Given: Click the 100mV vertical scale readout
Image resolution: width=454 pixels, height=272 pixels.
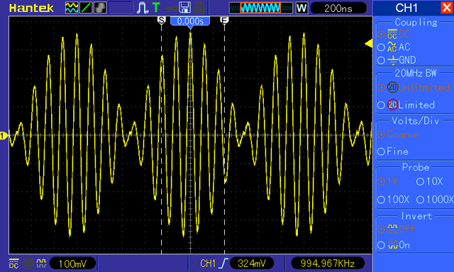Looking at the screenshot, I should 72,263.
